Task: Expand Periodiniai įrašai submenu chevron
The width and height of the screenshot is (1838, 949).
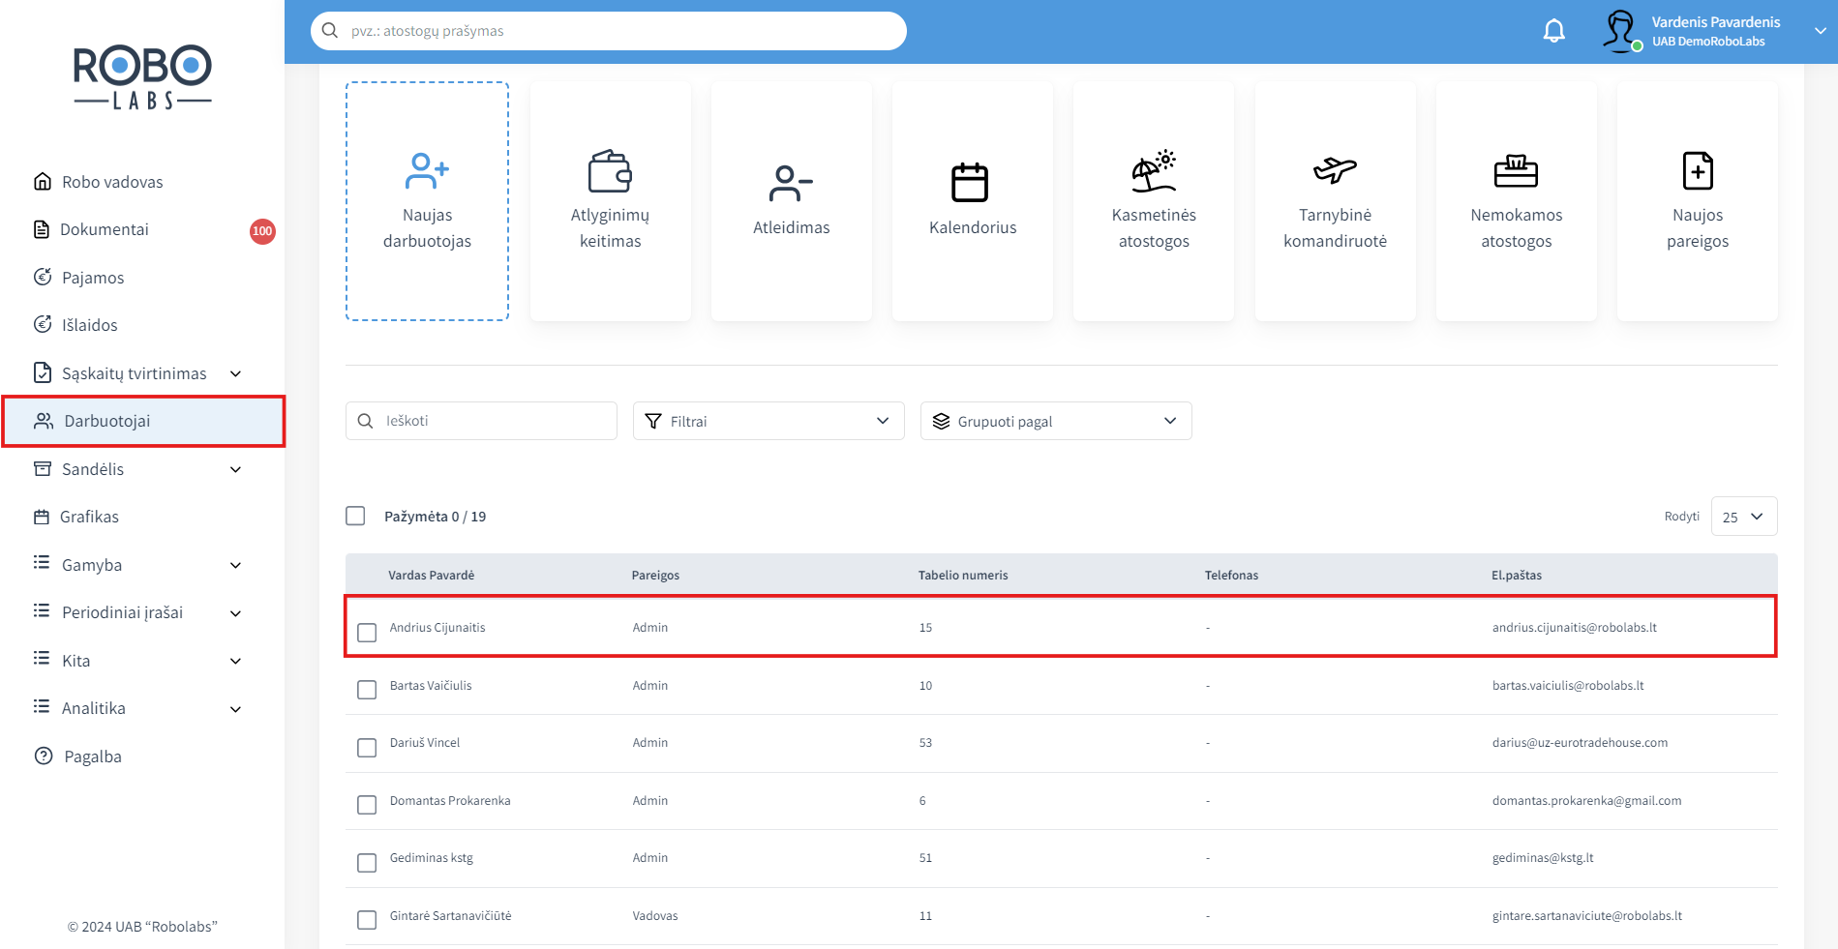Action: tap(235, 613)
